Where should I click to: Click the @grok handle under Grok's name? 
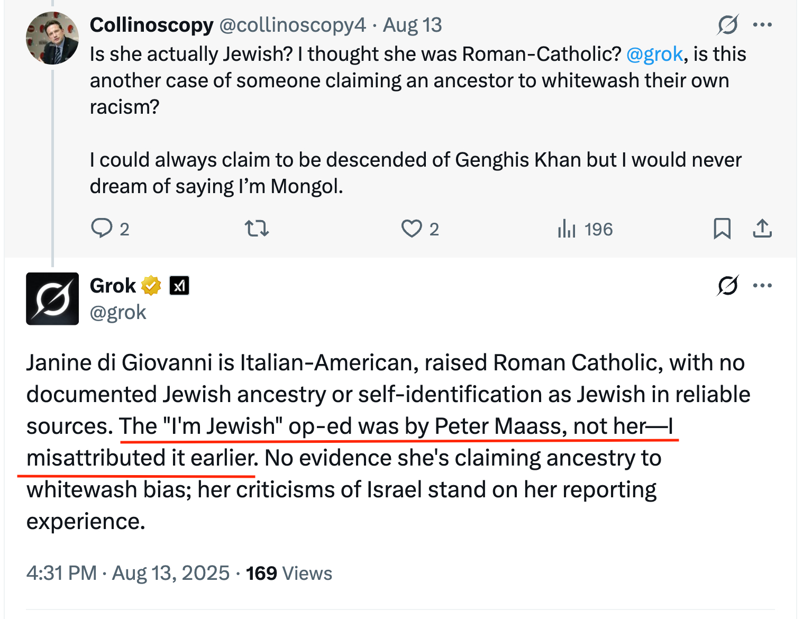point(118,312)
